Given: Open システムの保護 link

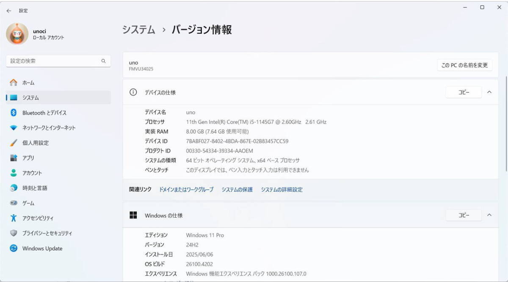Looking at the screenshot, I should click(x=237, y=190).
